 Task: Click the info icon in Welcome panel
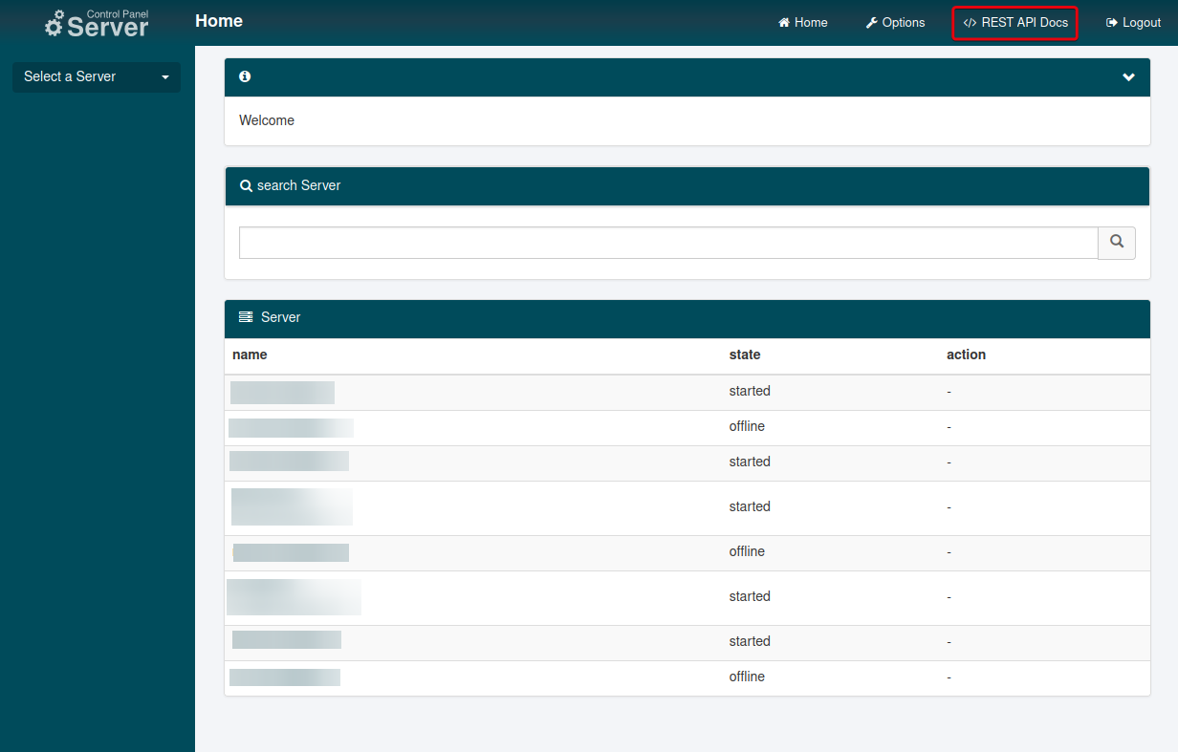pos(245,76)
